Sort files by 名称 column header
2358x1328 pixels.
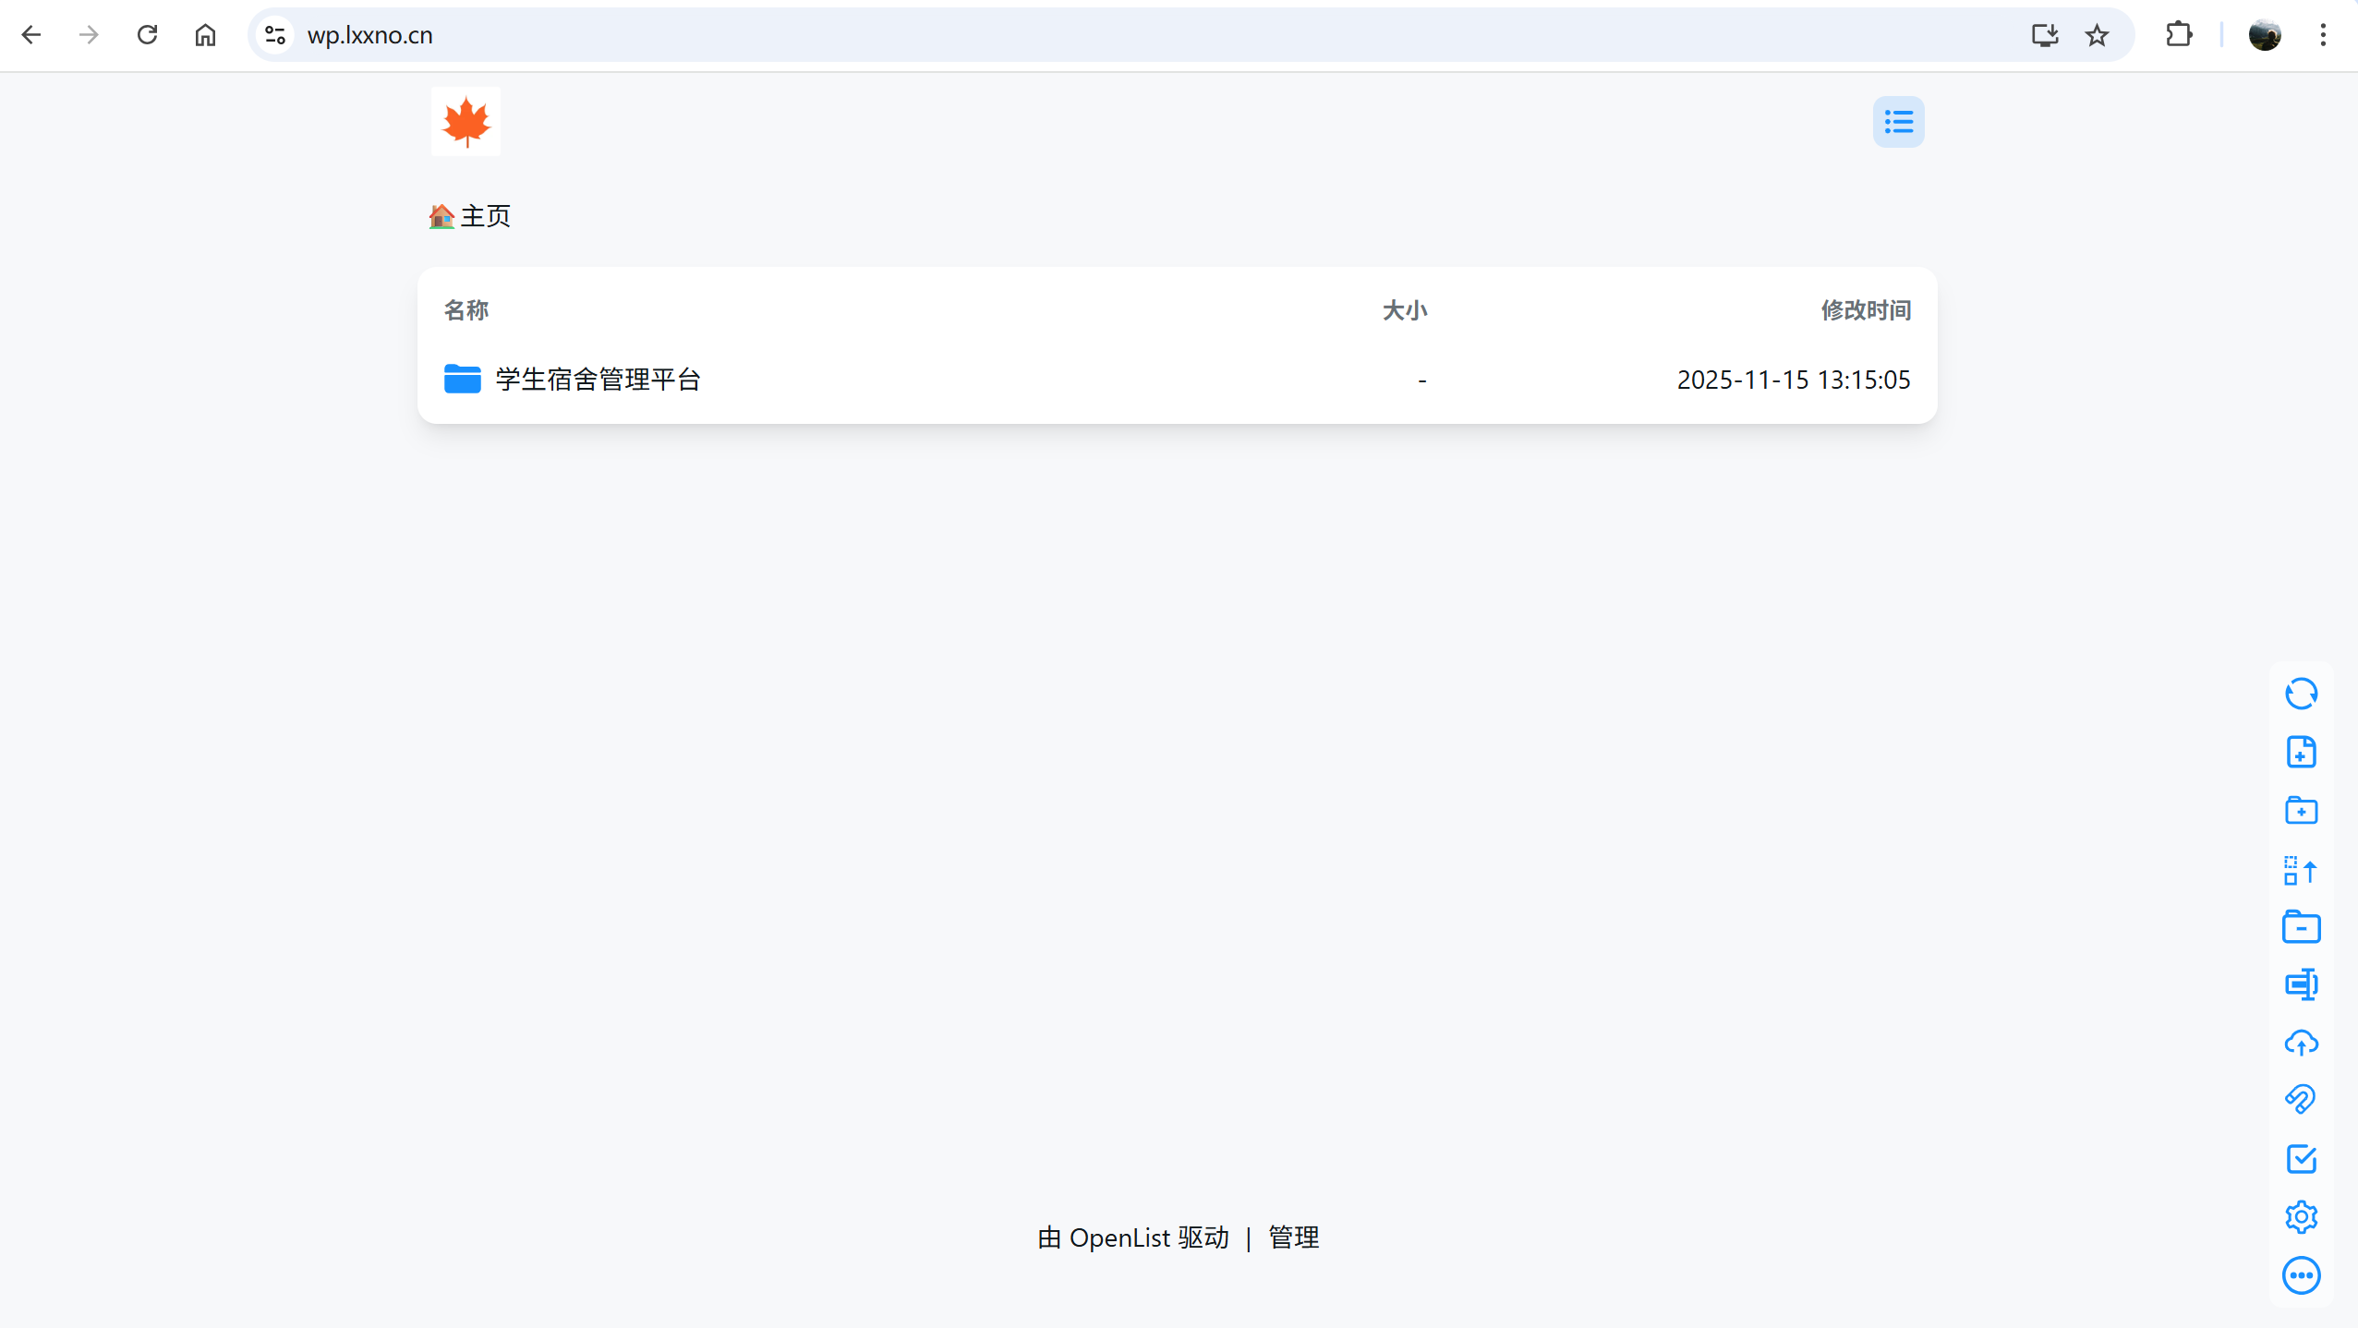466,310
